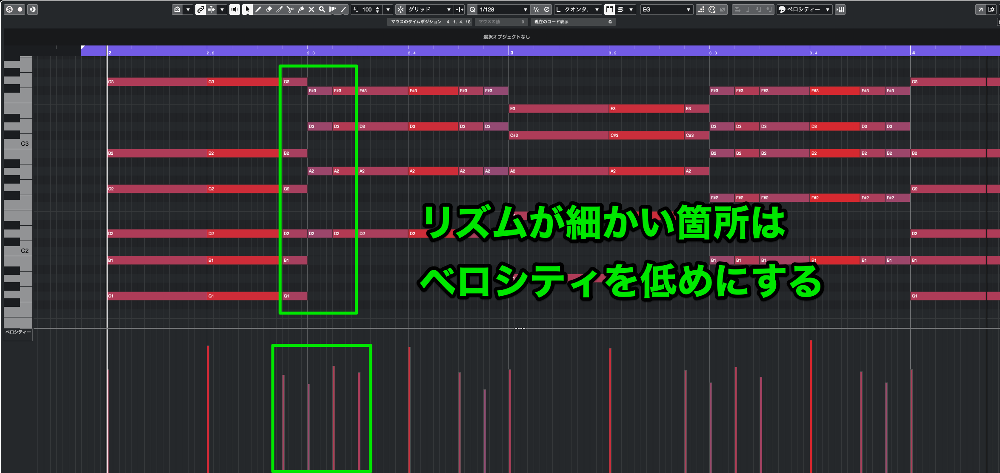This screenshot has width=1000, height=473.
Task: Click the insert velocity note icon
Action: tap(356, 9)
